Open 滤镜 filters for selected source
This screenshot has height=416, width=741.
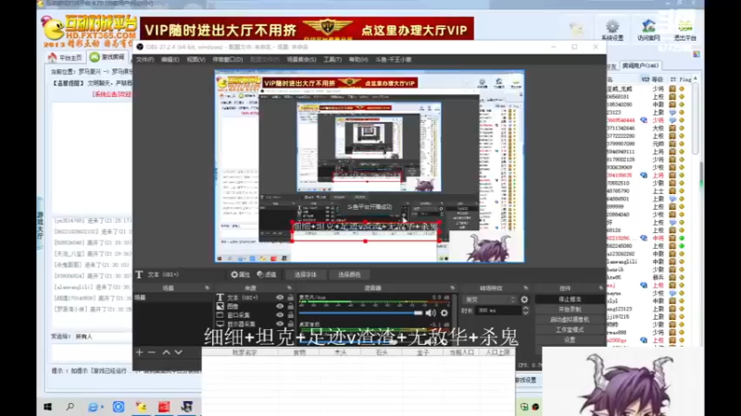[x=267, y=275]
